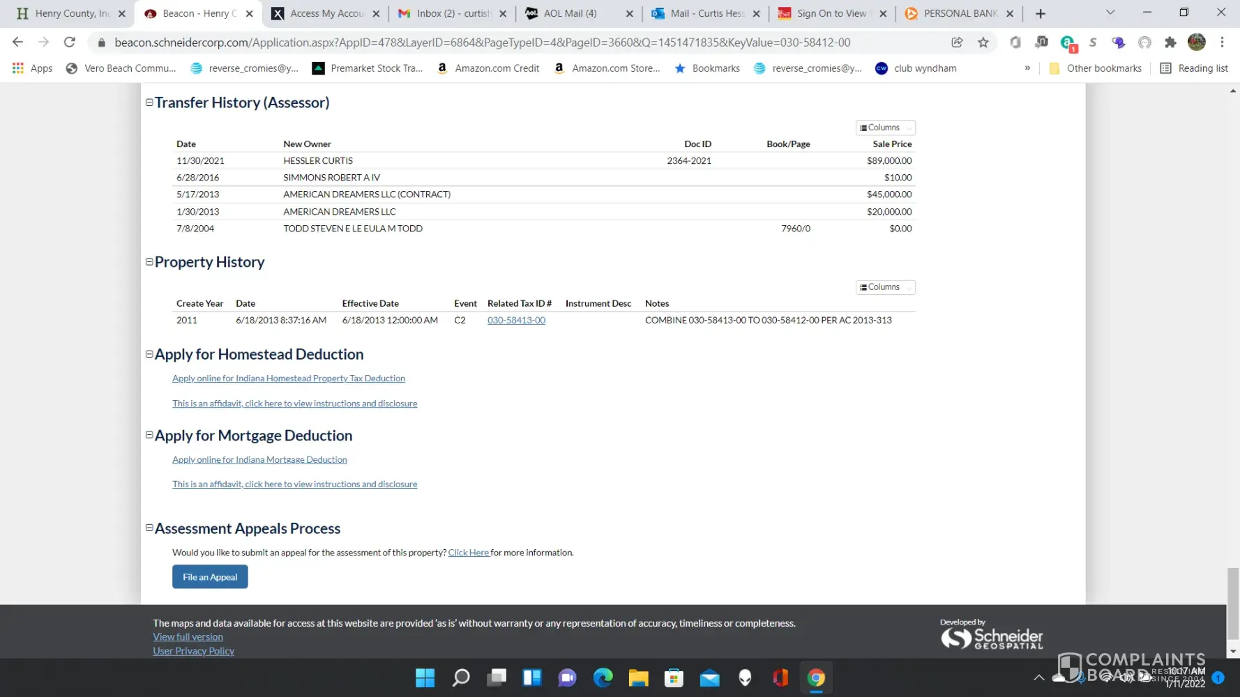
Task: Collapse the Transfer History (Assessor) section
Action: (x=149, y=102)
